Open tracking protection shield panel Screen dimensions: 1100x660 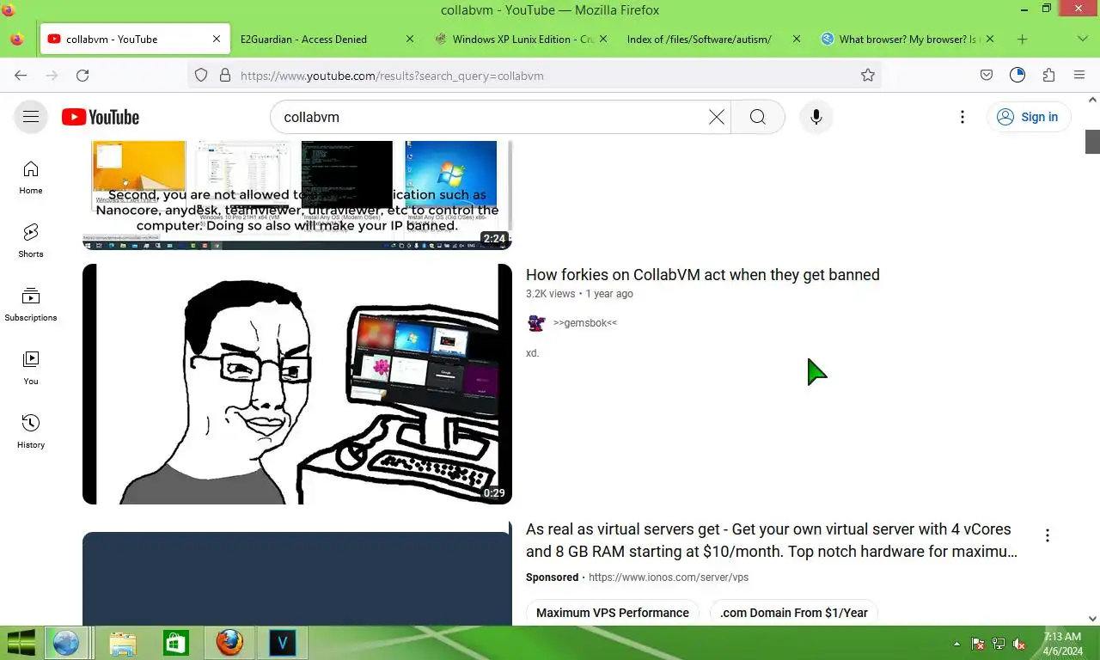click(201, 76)
